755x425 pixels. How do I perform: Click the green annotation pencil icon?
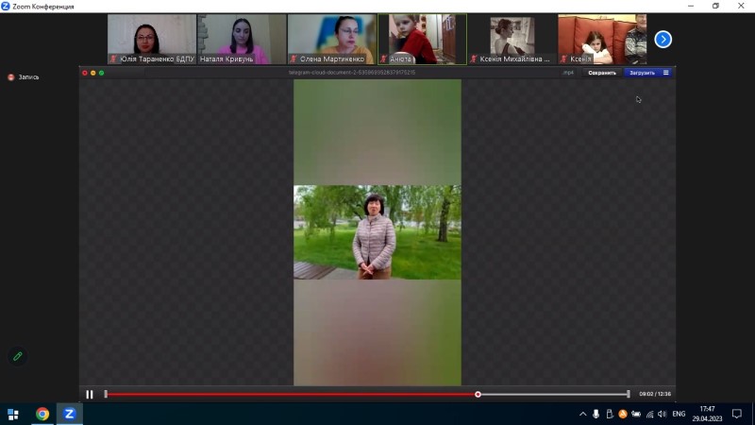click(x=18, y=357)
